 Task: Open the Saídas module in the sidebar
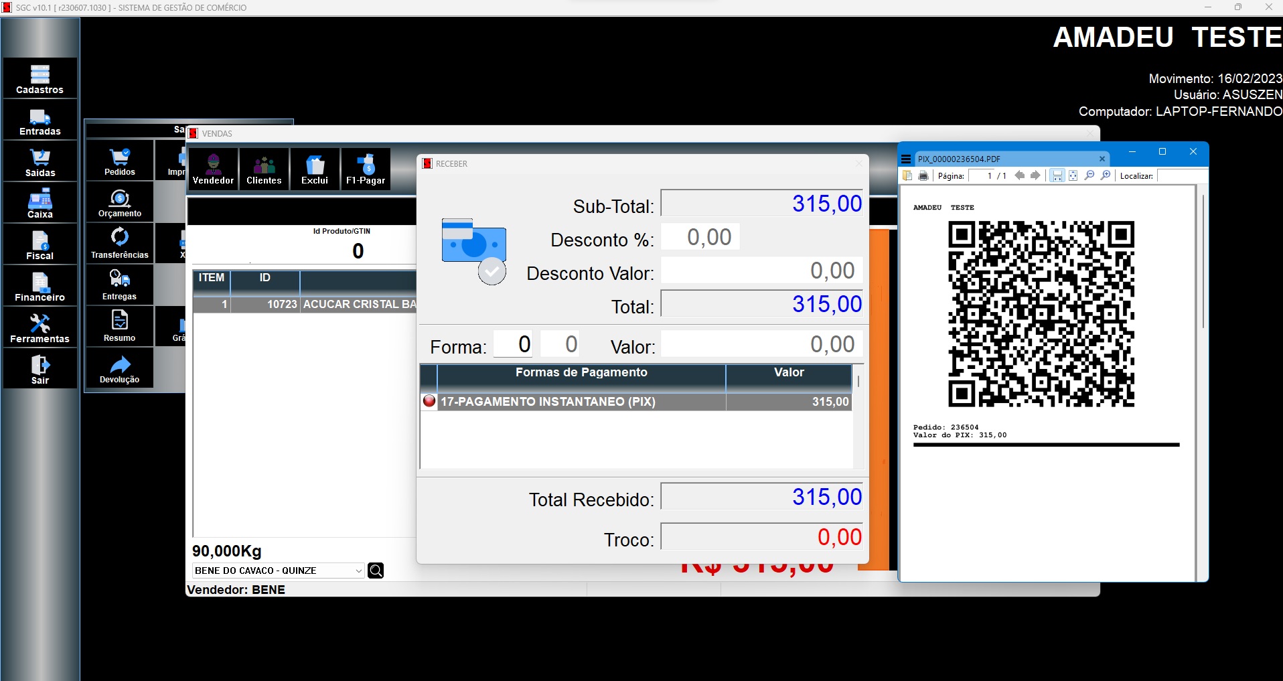tap(40, 161)
